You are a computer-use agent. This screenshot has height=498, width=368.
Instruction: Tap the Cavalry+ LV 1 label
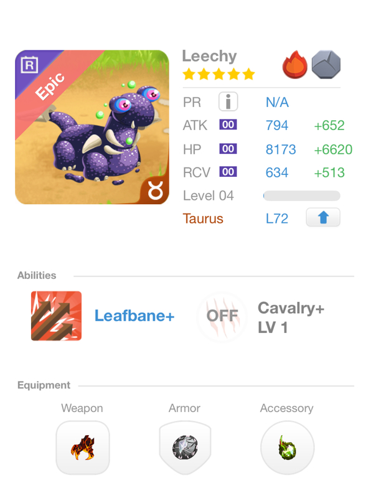pos(291,317)
